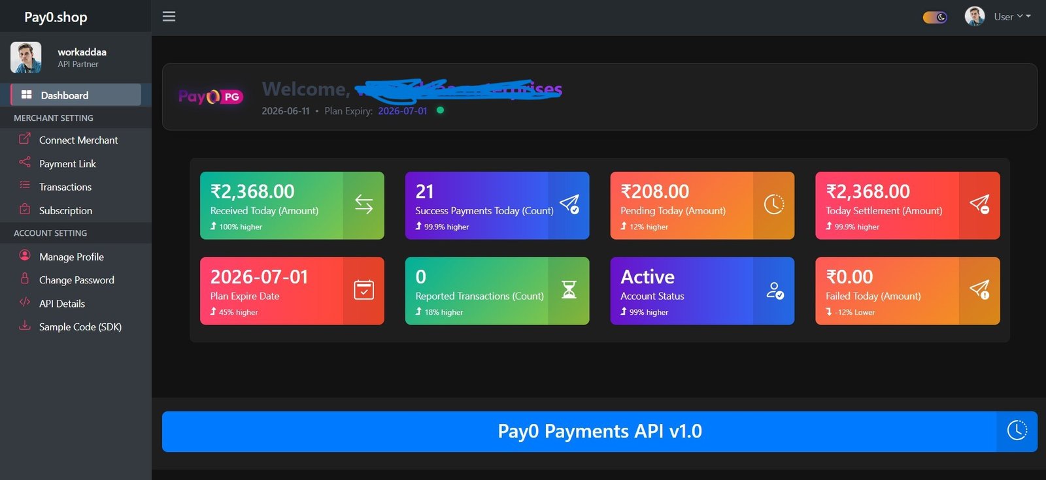Click the MERCHANT SETTING section header
The image size is (1046, 480).
point(54,118)
